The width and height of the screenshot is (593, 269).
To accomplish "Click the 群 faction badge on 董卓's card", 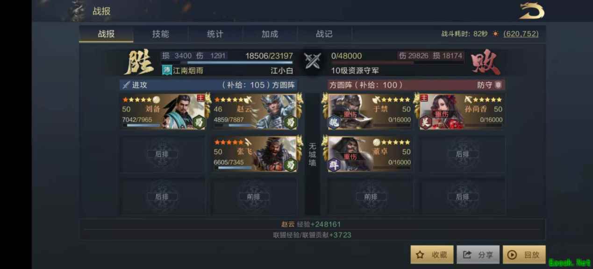I will pos(334,165).
